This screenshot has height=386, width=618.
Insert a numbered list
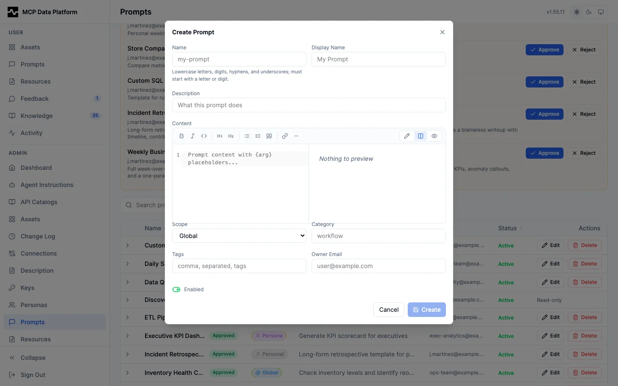pos(258,136)
